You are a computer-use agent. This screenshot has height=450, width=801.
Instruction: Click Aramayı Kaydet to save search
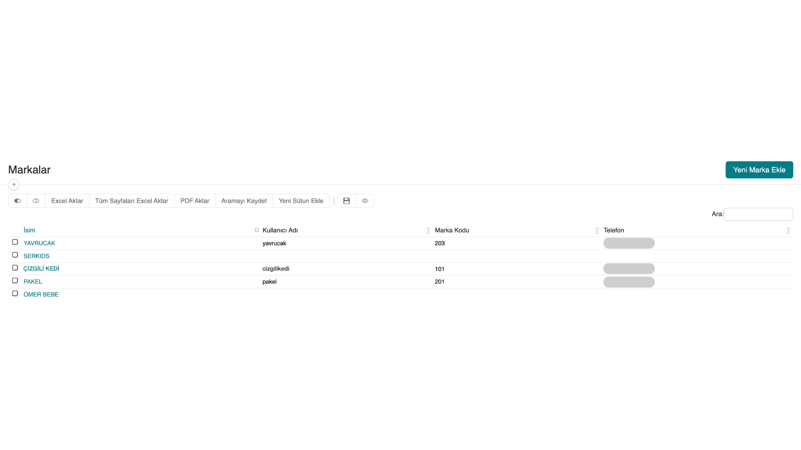244,201
